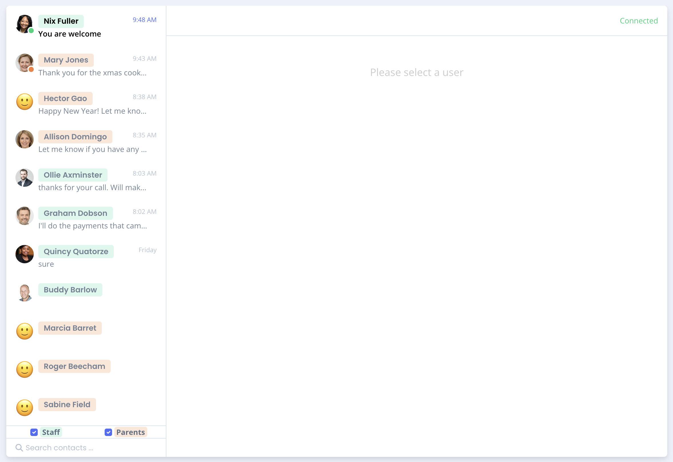Screen dimensions: 673x462
Task: Click the 9:43 AM timestamp
Action: (x=144, y=59)
